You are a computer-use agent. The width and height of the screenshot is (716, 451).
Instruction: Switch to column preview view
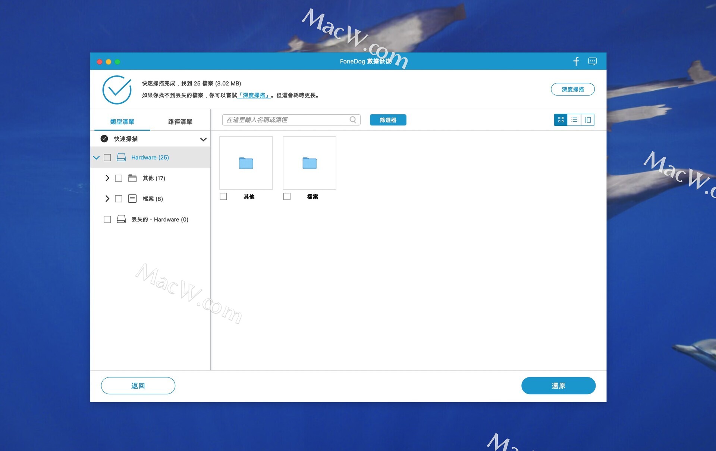tap(588, 120)
